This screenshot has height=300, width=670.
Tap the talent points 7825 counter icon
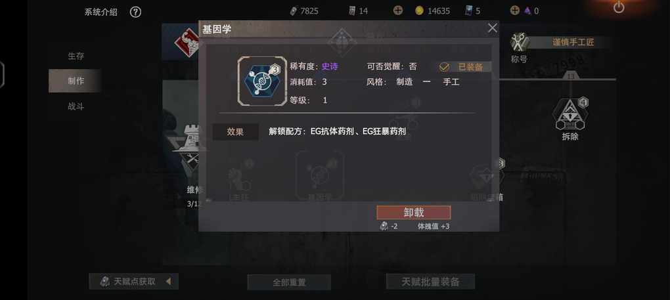click(293, 11)
